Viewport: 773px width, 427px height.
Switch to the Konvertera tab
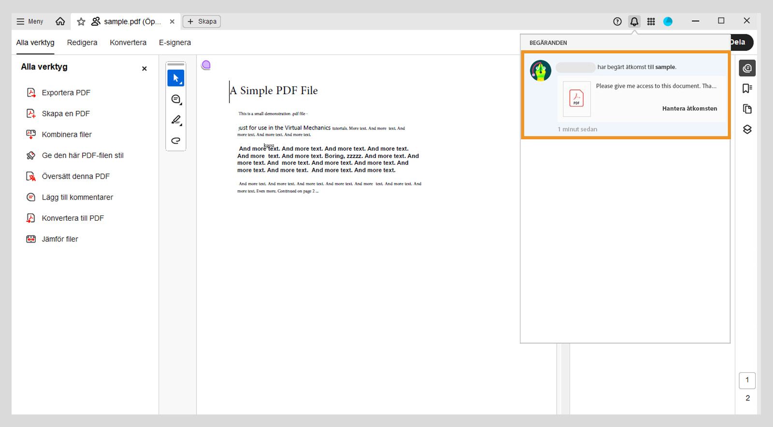[128, 43]
